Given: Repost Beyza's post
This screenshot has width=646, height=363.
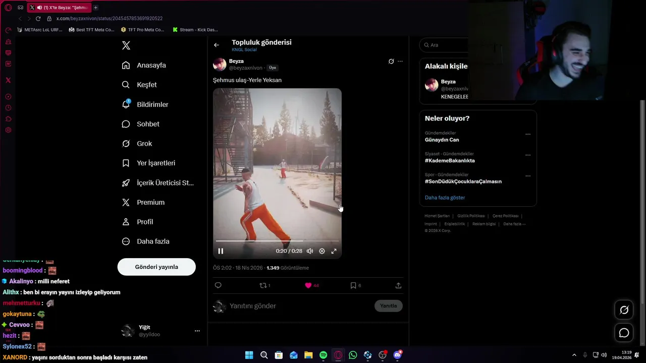Looking at the screenshot, I should (x=262, y=285).
